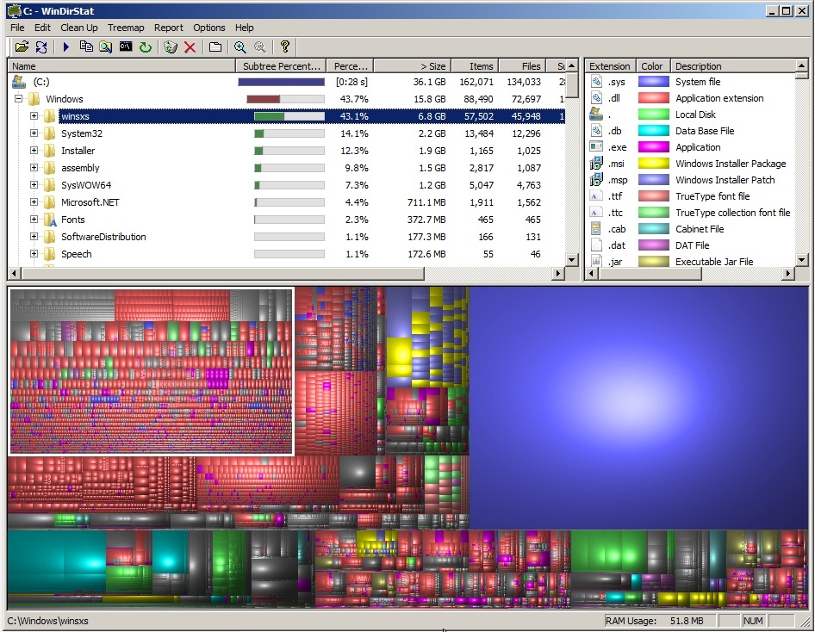Open the Report menu

coord(168,28)
